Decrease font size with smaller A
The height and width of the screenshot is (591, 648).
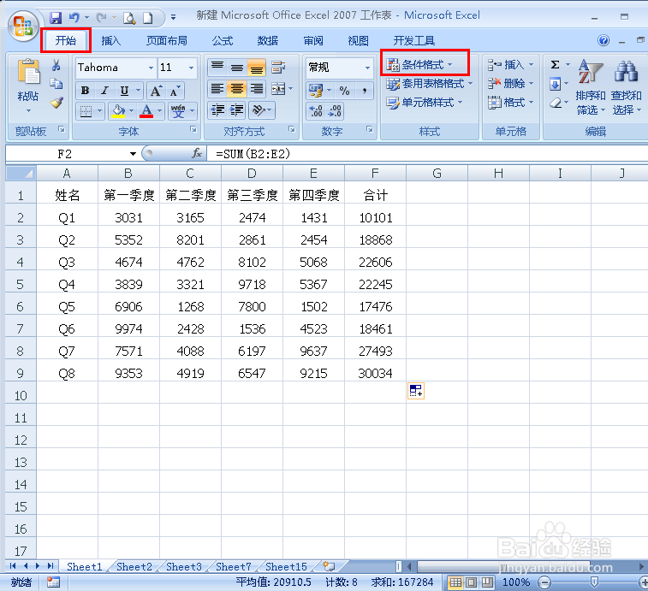pyautogui.click(x=175, y=91)
